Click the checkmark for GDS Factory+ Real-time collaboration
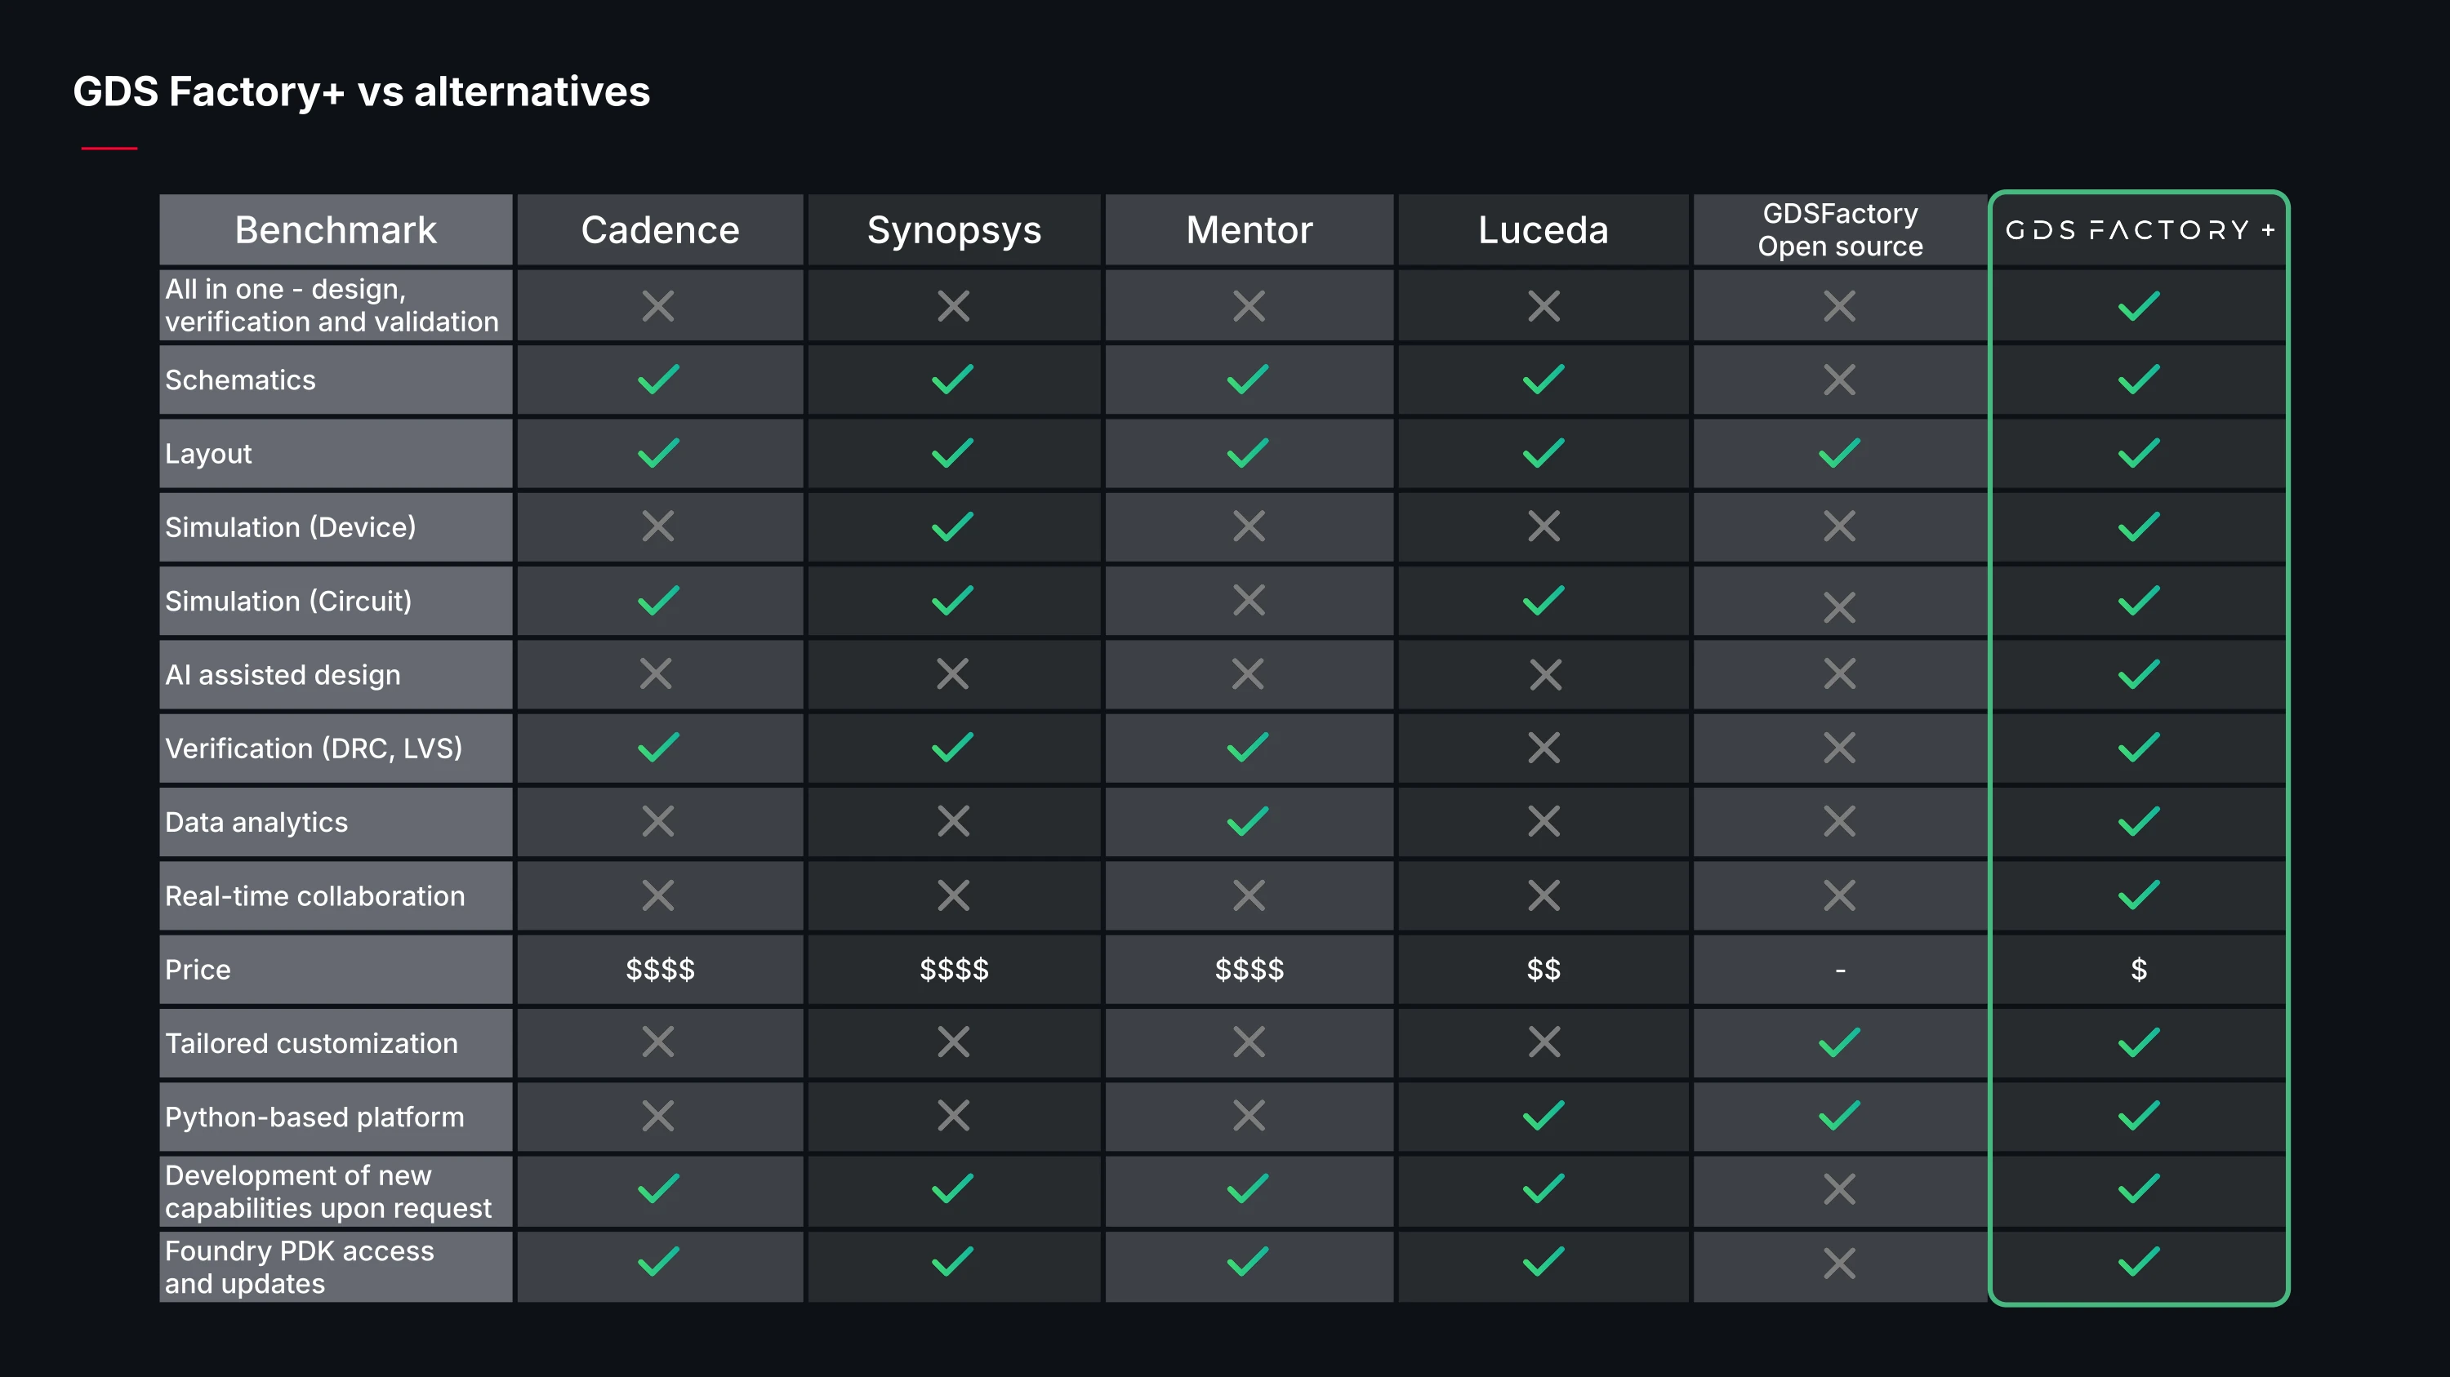 [2139, 895]
